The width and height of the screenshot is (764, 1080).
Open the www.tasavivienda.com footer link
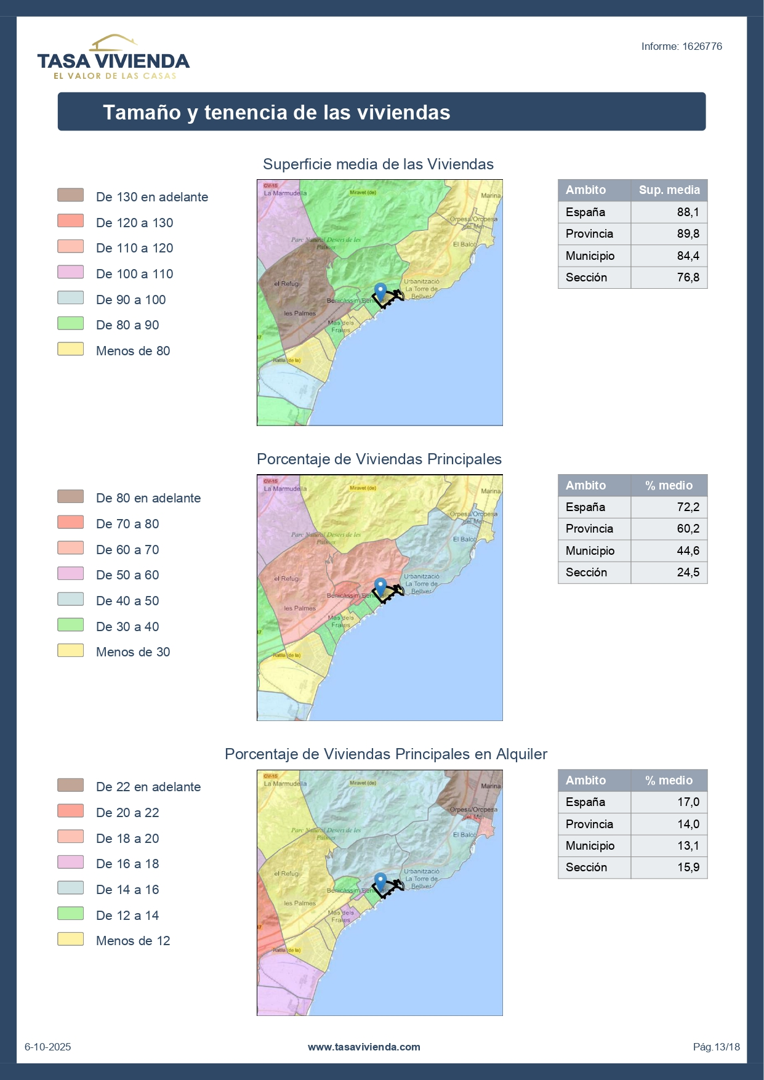[x=364, y=1047]
